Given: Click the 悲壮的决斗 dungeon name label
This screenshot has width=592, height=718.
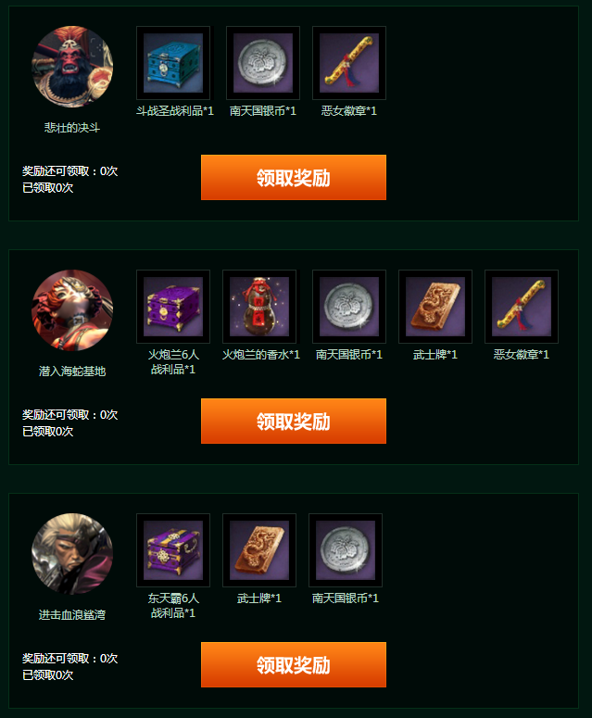Looking at the screenshot, I should (72, 127).
